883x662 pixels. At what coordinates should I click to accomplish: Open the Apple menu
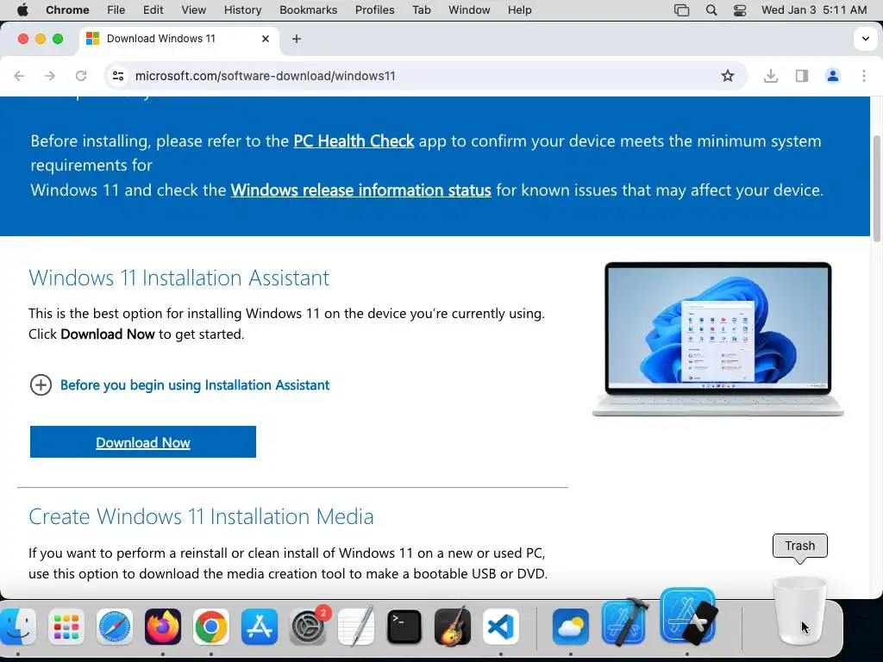(x=22, y=10)
